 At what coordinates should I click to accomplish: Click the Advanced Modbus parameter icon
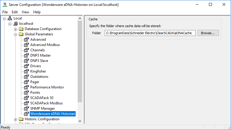point(26,45)
